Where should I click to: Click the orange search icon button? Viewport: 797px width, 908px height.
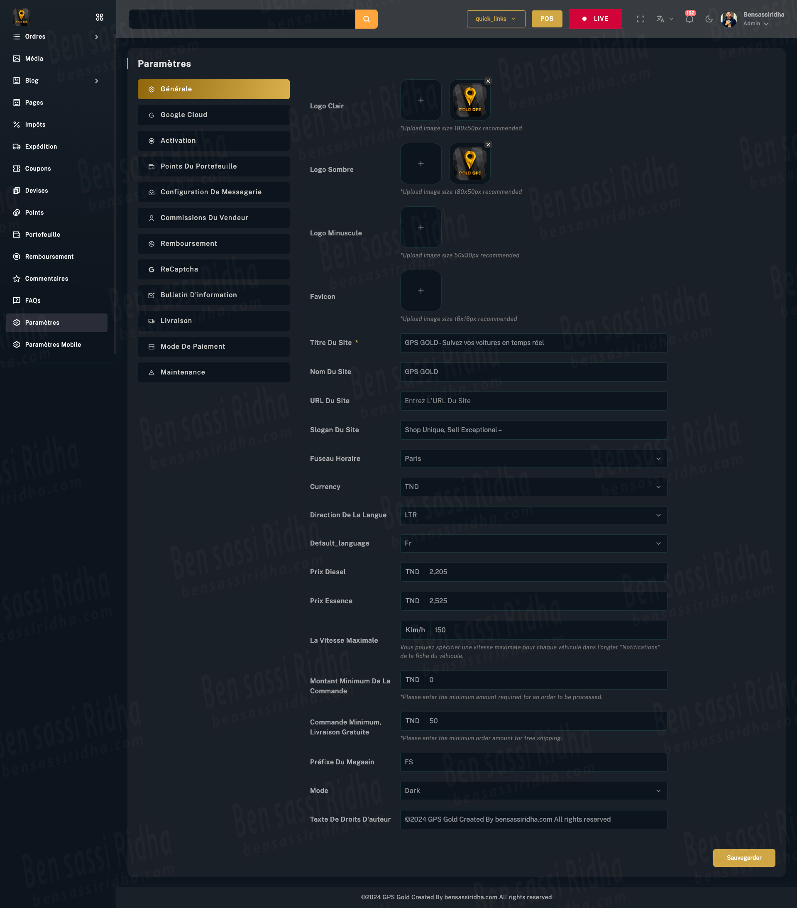(366, 19)
